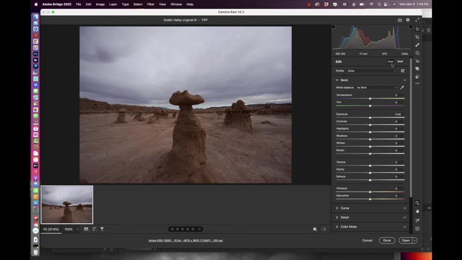Open more image settings (three dots)
This screenshot has width=462, height=260.
pyautogui.click(x=417, y=83)
